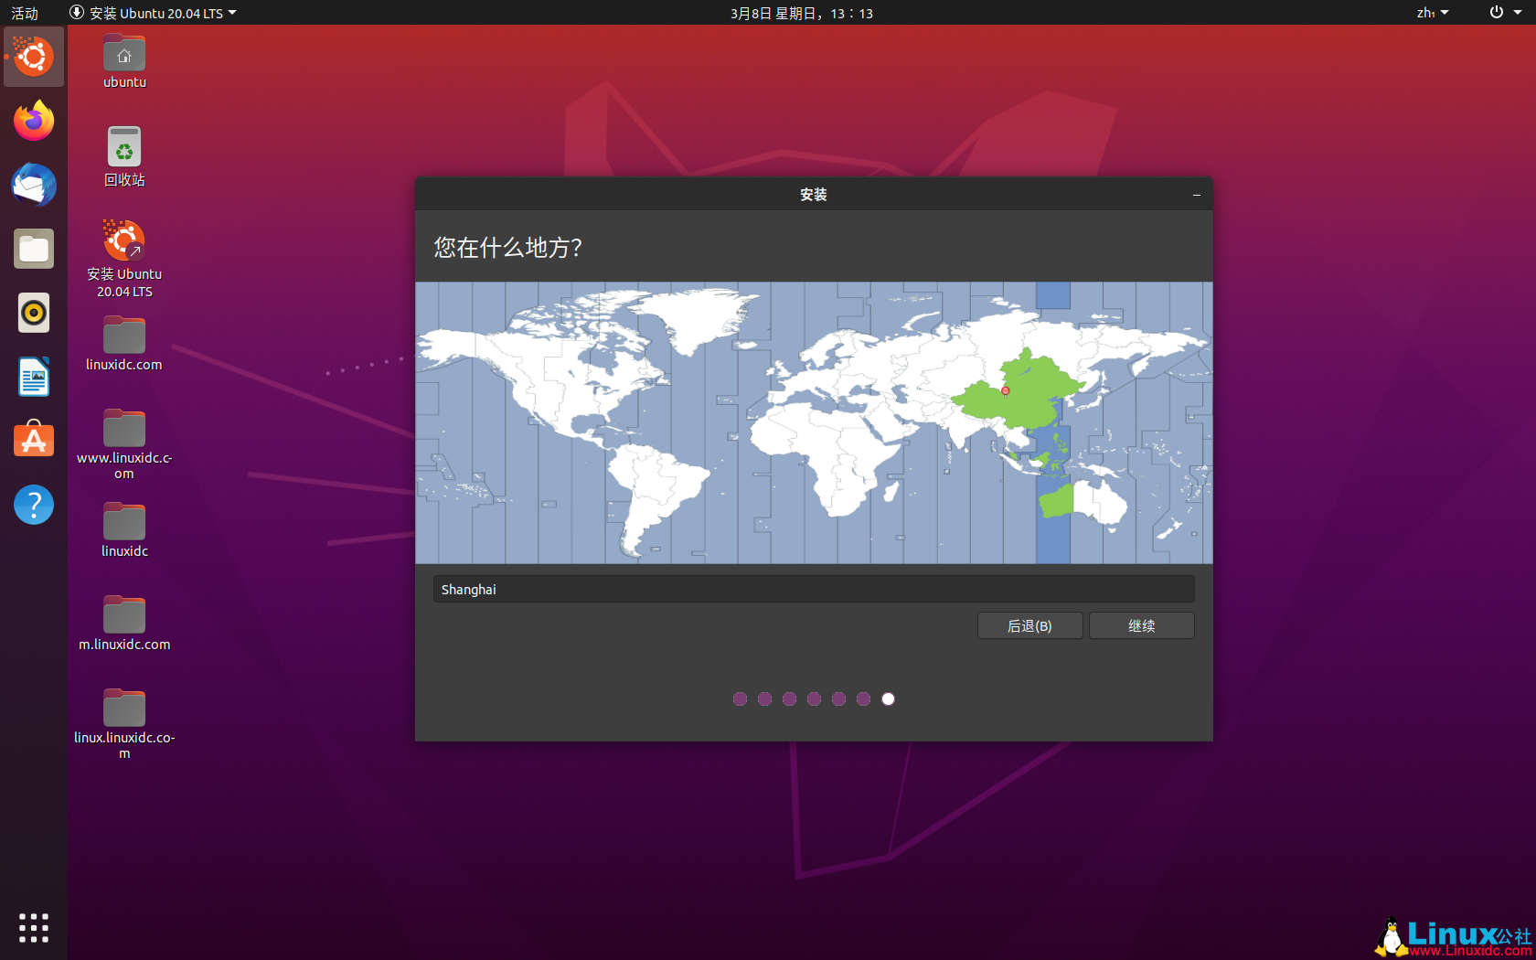Open the clock and calendar menu

[800, 13]
